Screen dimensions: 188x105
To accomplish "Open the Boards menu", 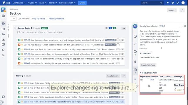I will 53,3.
